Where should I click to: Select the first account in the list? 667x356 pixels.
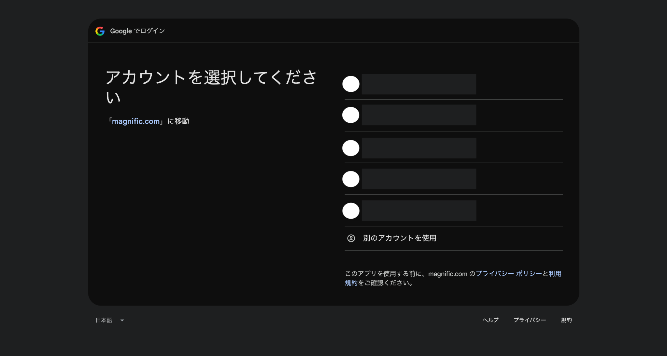click(453, 84)
